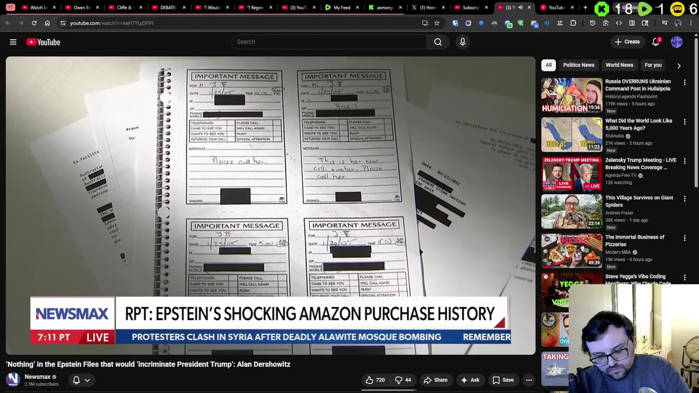Switch to the asmongold Kick tab
The height and width of the screenshot is (393, 699).
384,7
